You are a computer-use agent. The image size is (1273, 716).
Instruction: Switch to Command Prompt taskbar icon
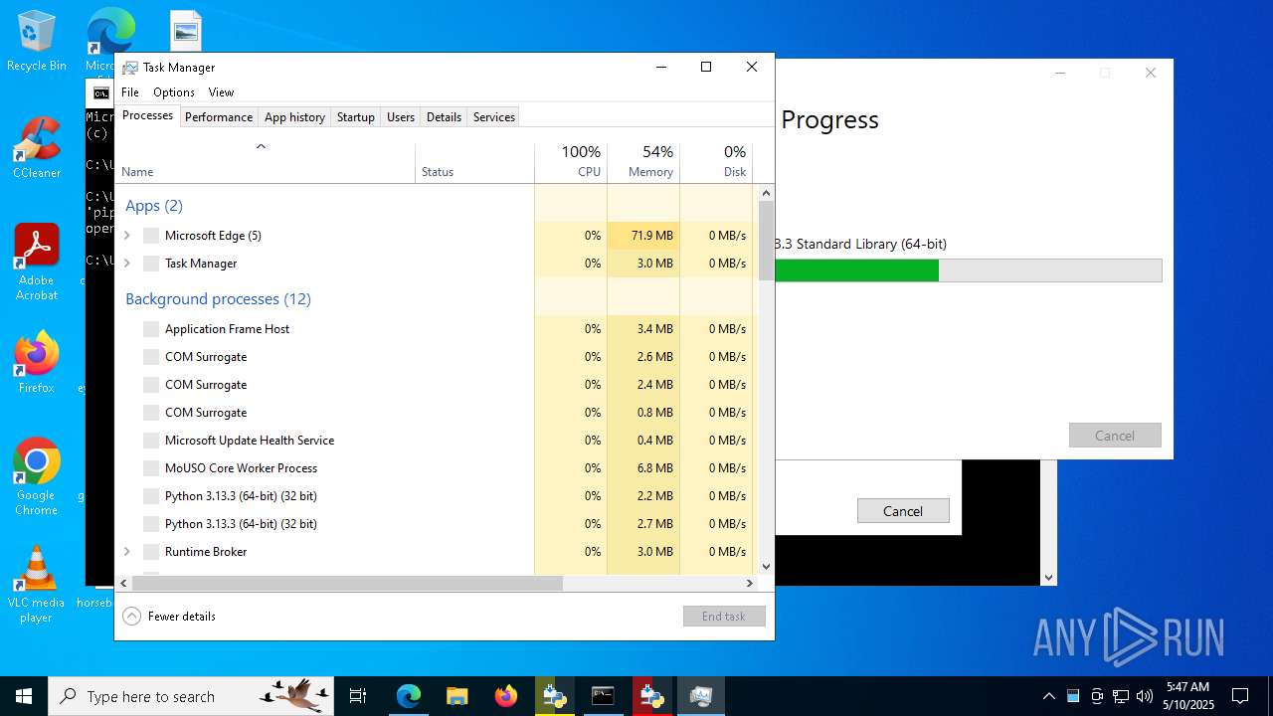pyautogui.click(x=603, y=696)
